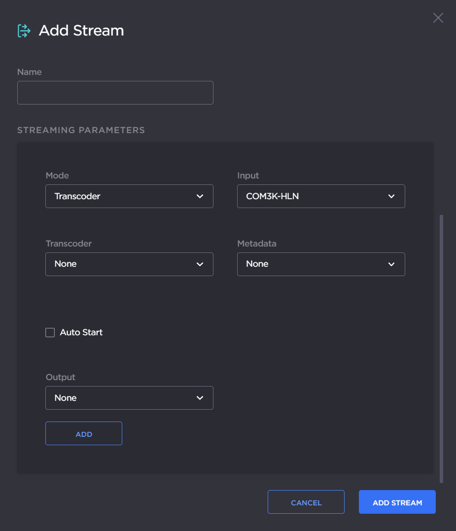This screenshot has width=456, height=531.
Task: Click the Mode dropdown chevron
Action: click(200, 196)
